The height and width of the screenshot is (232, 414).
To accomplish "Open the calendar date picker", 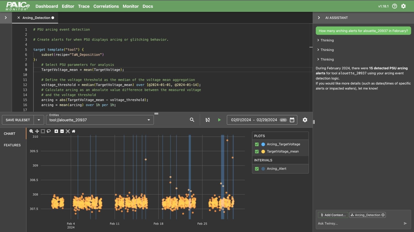I will click(292, 120).
